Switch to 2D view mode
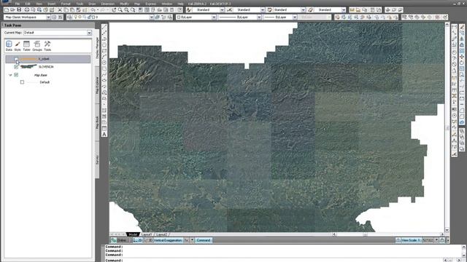467x262 pixels. point(138,240)
